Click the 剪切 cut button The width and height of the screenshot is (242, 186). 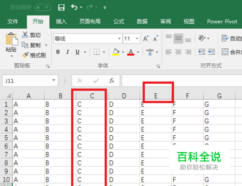point(31,35)
